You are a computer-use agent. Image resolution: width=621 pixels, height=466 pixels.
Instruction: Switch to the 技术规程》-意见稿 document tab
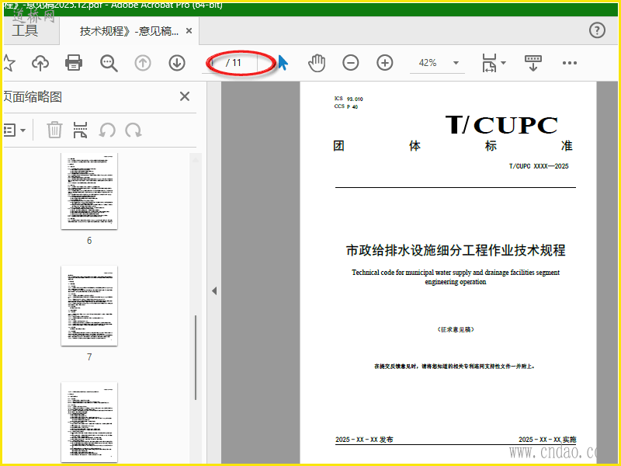pyautogui.click(x=129, y=31)
